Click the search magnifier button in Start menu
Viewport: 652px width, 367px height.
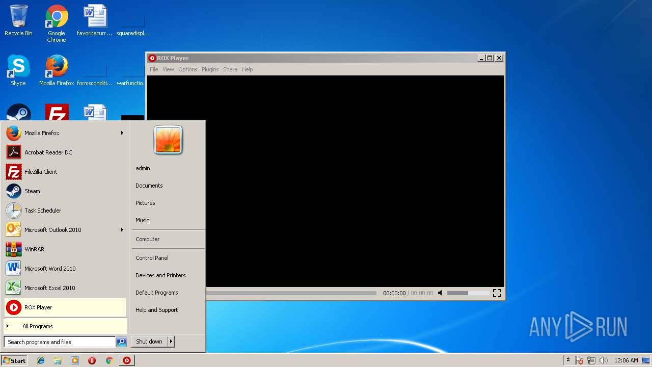121,342
